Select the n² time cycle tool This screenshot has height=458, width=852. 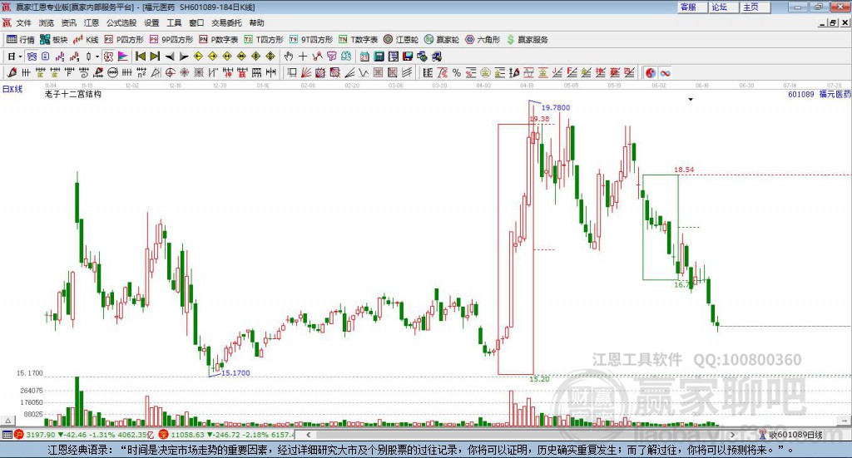pos(141,72)
